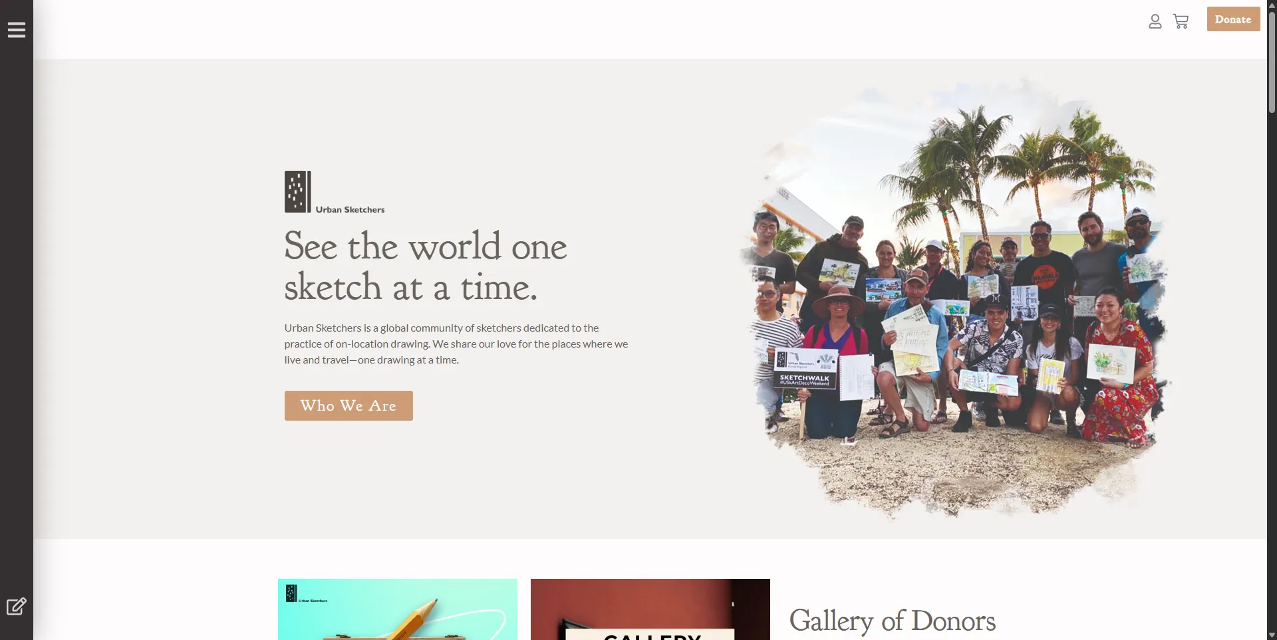The width and height of the screenshot is (1277, 640).
Task: Click the "See the world one sketch" headline
Action: point(426,267)
